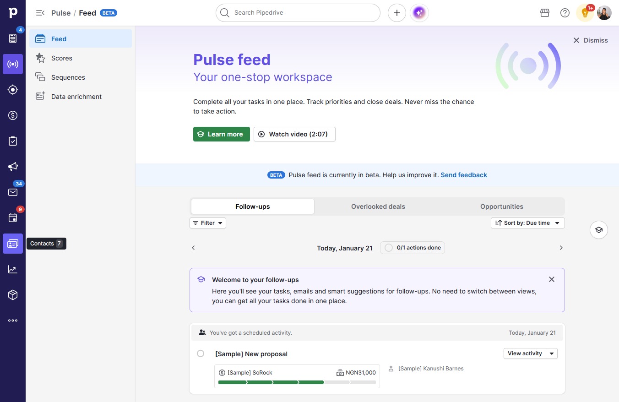Open the Help question mark icon
This screenshot has width=619, height=402.
point(565,13)
